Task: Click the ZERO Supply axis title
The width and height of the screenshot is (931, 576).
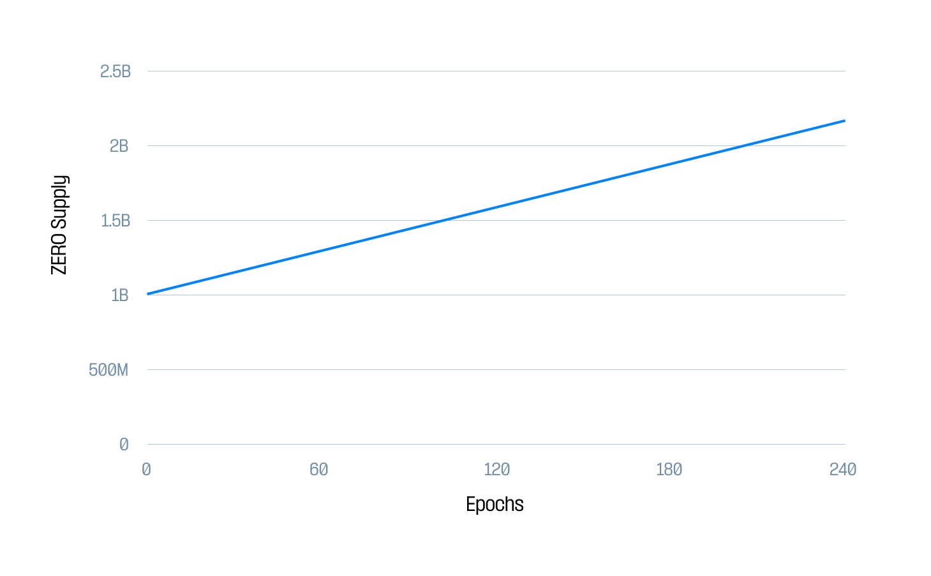Action: tap(59, 225)
